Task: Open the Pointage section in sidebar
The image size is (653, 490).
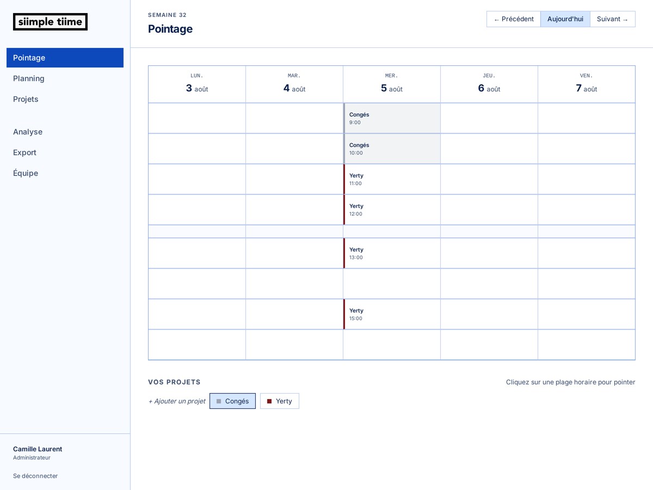Action: (65, 58)
